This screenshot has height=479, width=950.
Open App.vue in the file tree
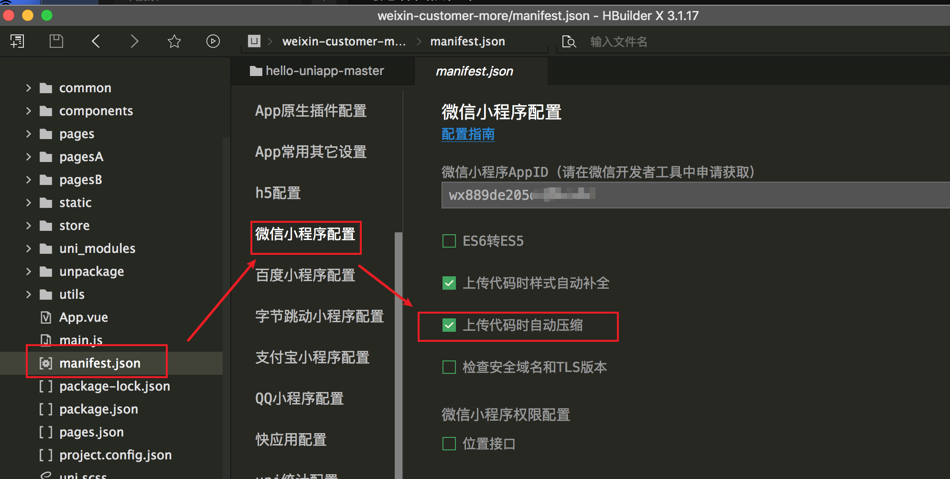click(84, 317)
